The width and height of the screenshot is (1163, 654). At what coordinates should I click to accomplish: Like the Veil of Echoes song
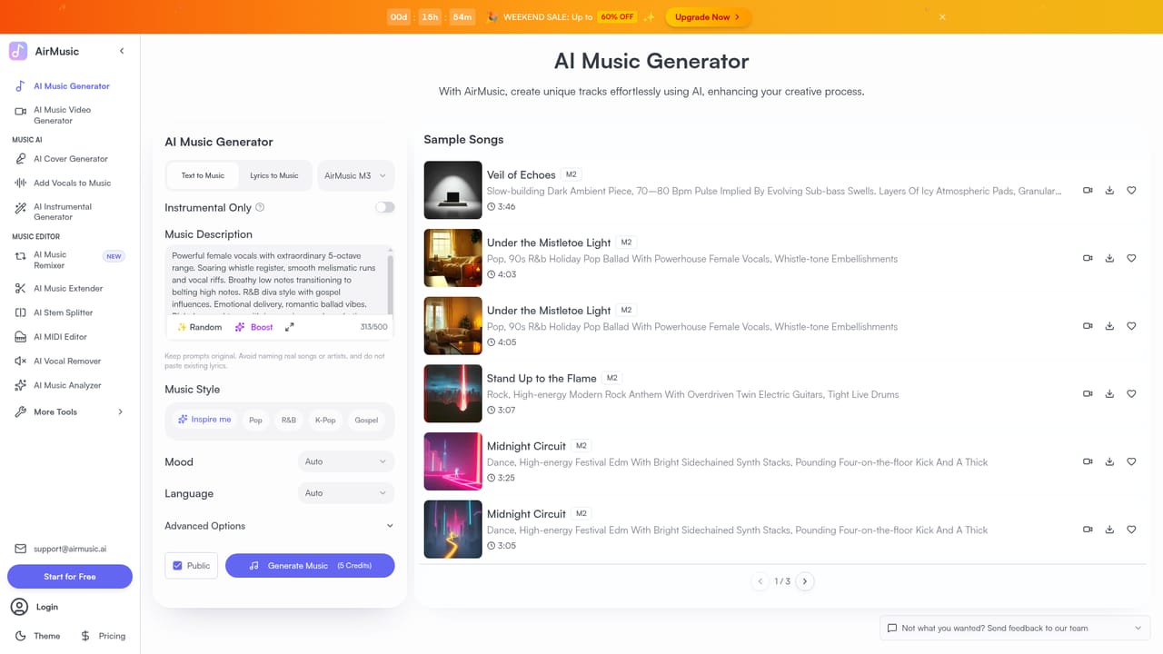coord(1131,191)
